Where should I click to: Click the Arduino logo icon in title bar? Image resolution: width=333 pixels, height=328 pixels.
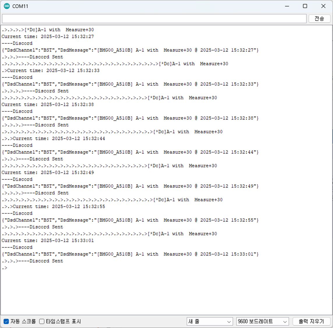click(7, 6)
